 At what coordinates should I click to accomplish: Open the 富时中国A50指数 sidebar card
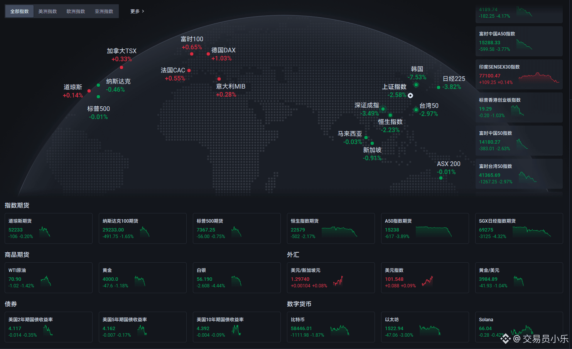click(x=519, y=41)
